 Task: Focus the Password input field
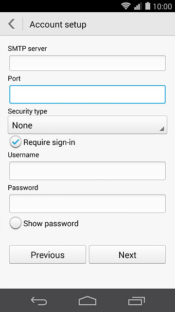point(87,204)
